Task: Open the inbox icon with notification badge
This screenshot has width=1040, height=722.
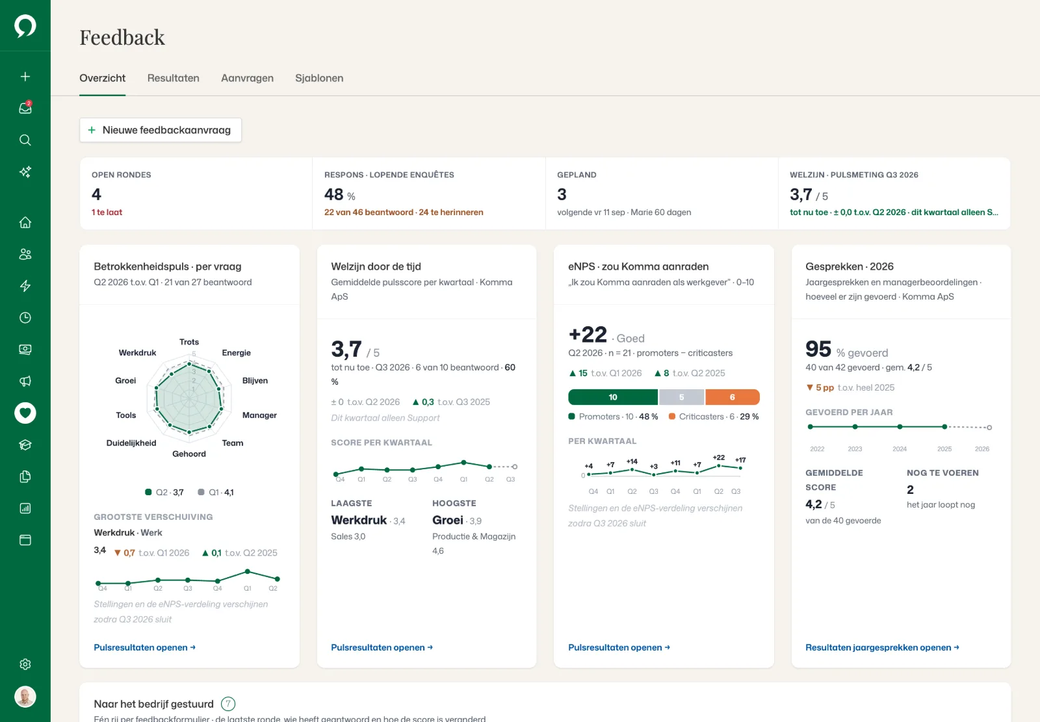Action: [25, 108]
